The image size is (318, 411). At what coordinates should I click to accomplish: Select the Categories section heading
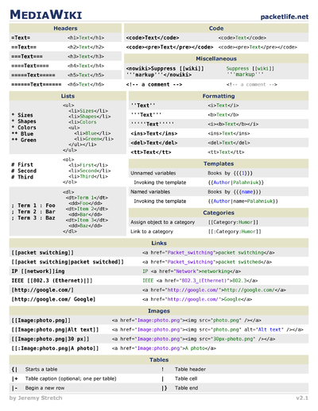pyautogui.click(x=219, y=213)
